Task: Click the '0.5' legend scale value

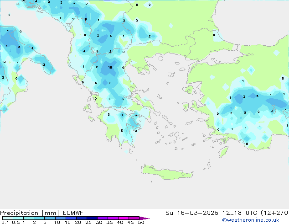Action: click(x=16, y=222)
